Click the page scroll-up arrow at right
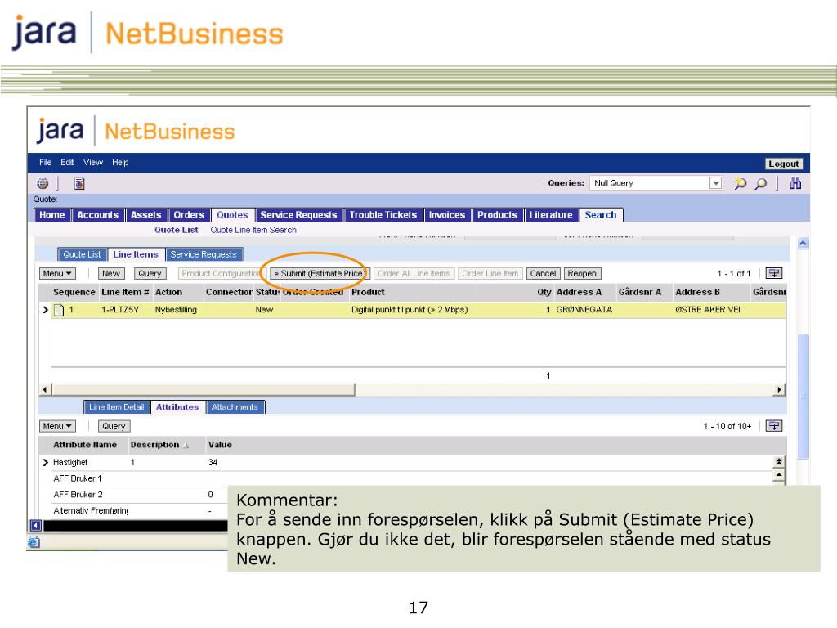Viewport: 837px width, 628px height. 803,244
